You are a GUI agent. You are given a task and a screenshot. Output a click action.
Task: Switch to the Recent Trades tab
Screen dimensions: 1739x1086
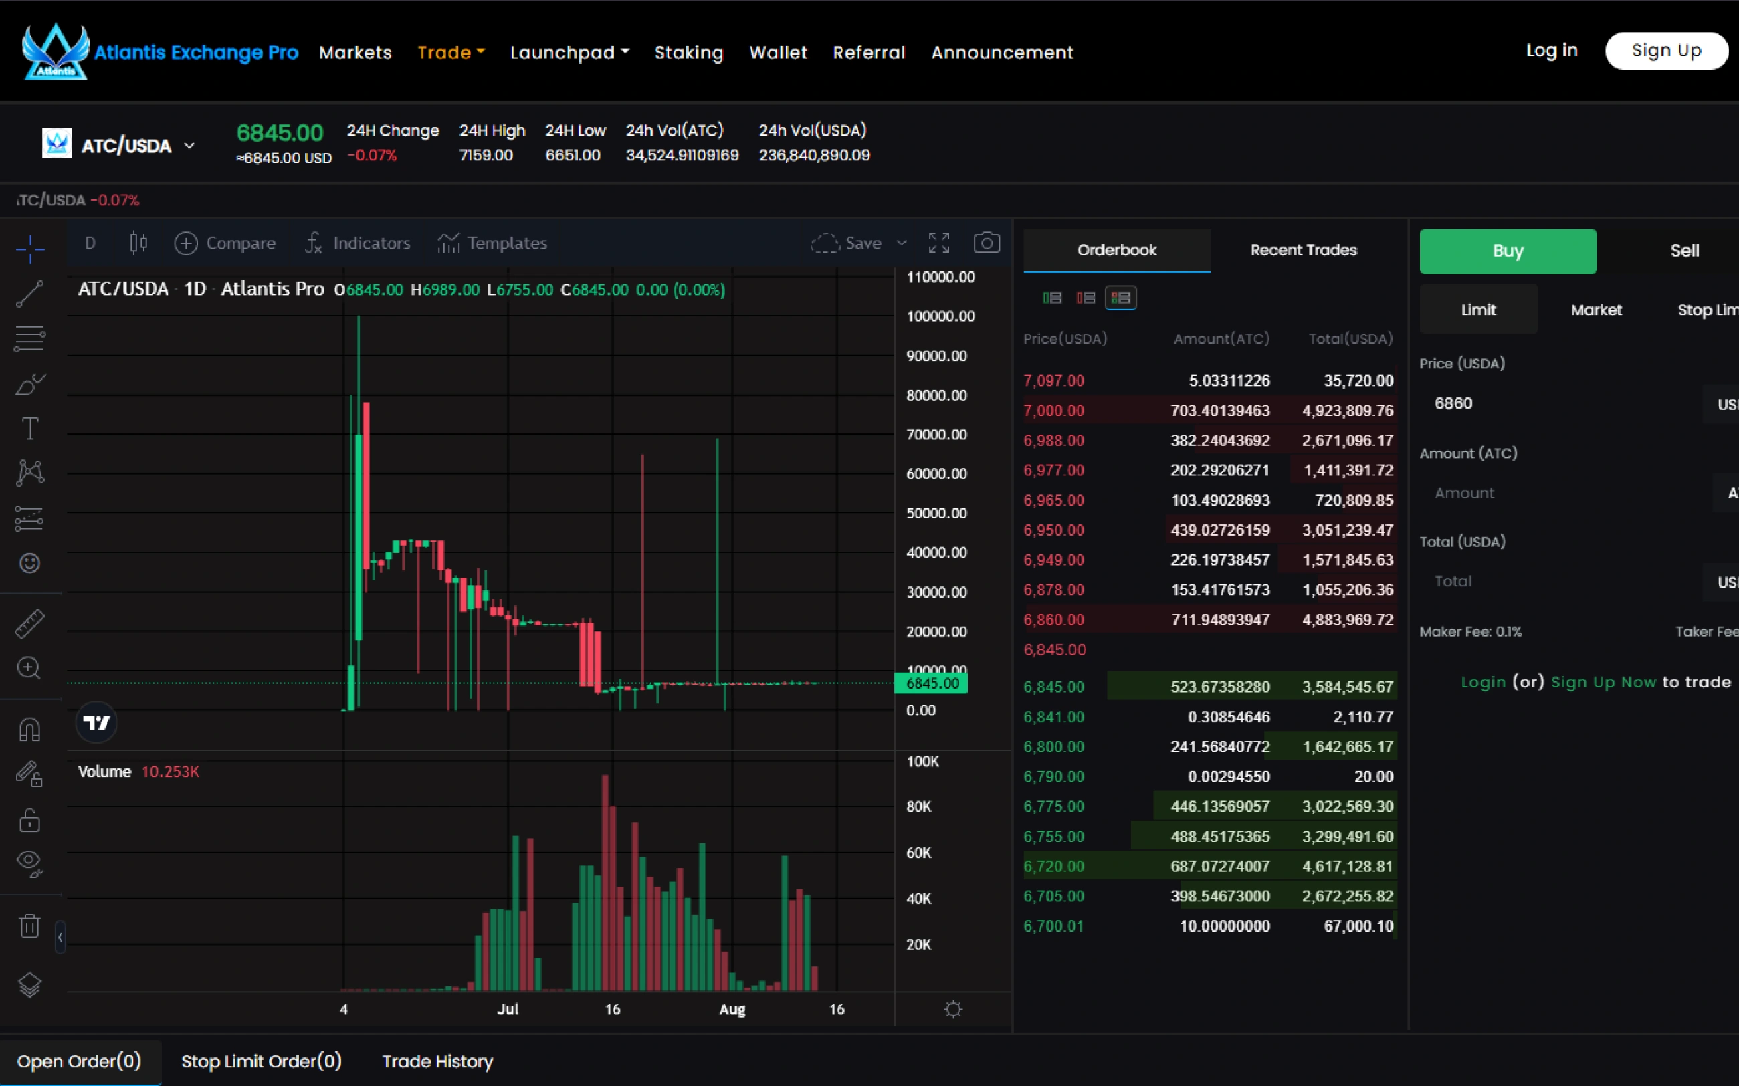click(1304, 250)
